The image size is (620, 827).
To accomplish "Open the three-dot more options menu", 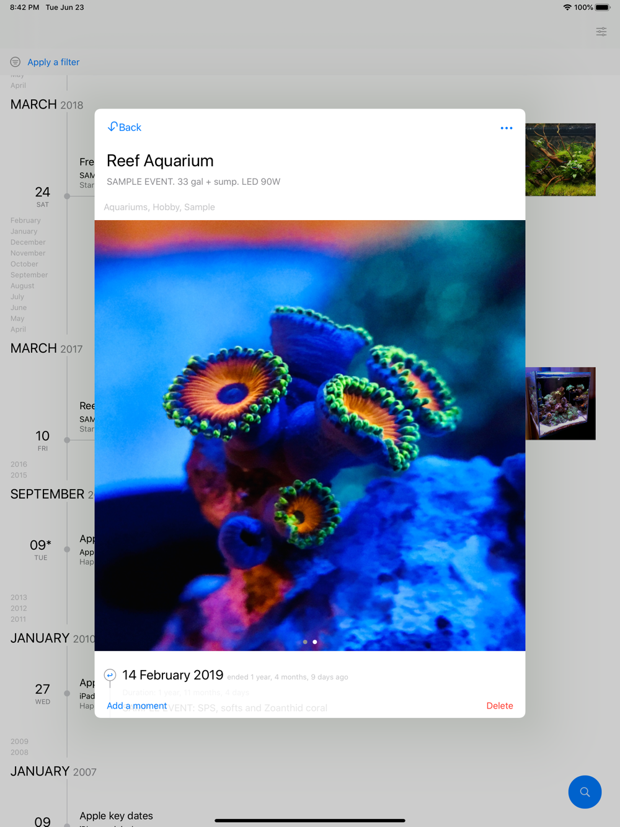I will [x=507, y=128].
